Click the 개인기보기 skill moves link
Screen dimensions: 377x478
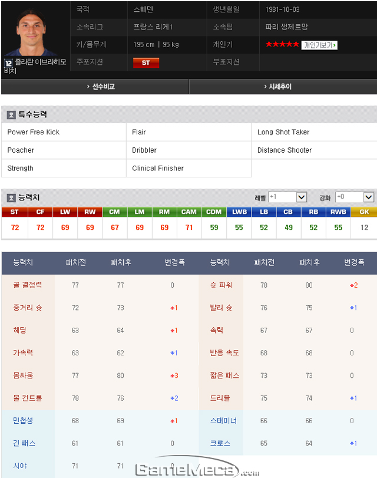[x=319, y=45]
